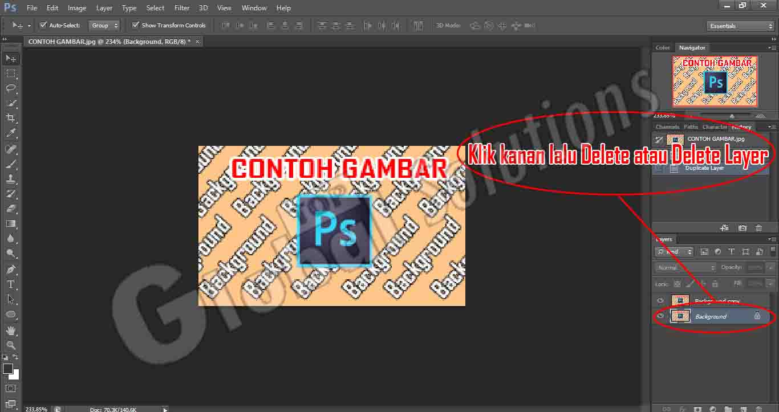
Task: Click the Background layer thumbnail
Action: coord(680,316)
